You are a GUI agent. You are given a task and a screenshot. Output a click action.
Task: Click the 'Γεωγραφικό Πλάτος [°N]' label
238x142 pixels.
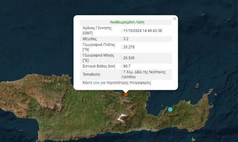click(x=99, y=47)
